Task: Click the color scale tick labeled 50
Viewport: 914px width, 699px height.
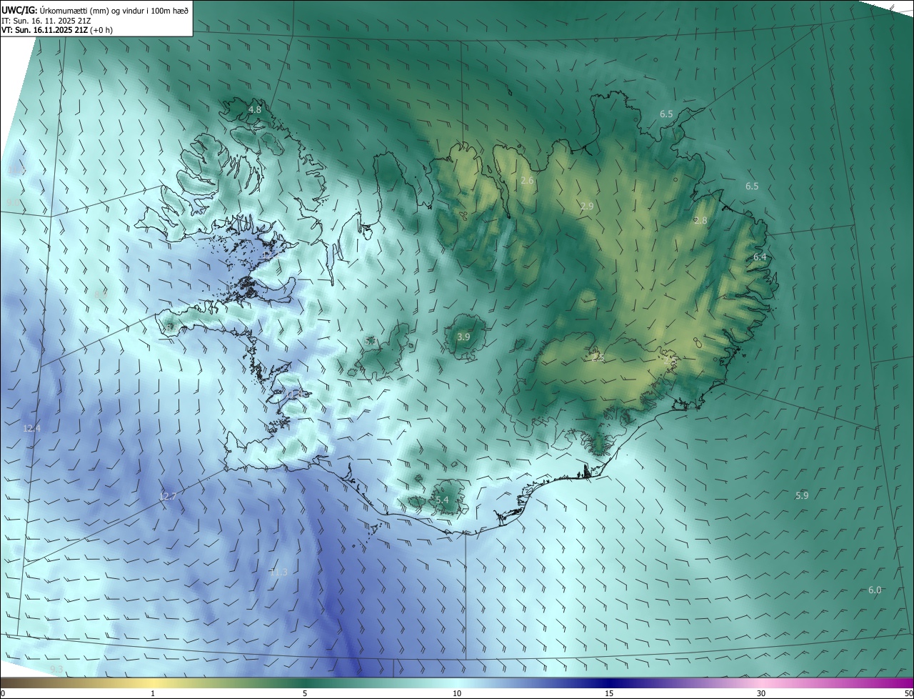Action: tap(908, 693)
